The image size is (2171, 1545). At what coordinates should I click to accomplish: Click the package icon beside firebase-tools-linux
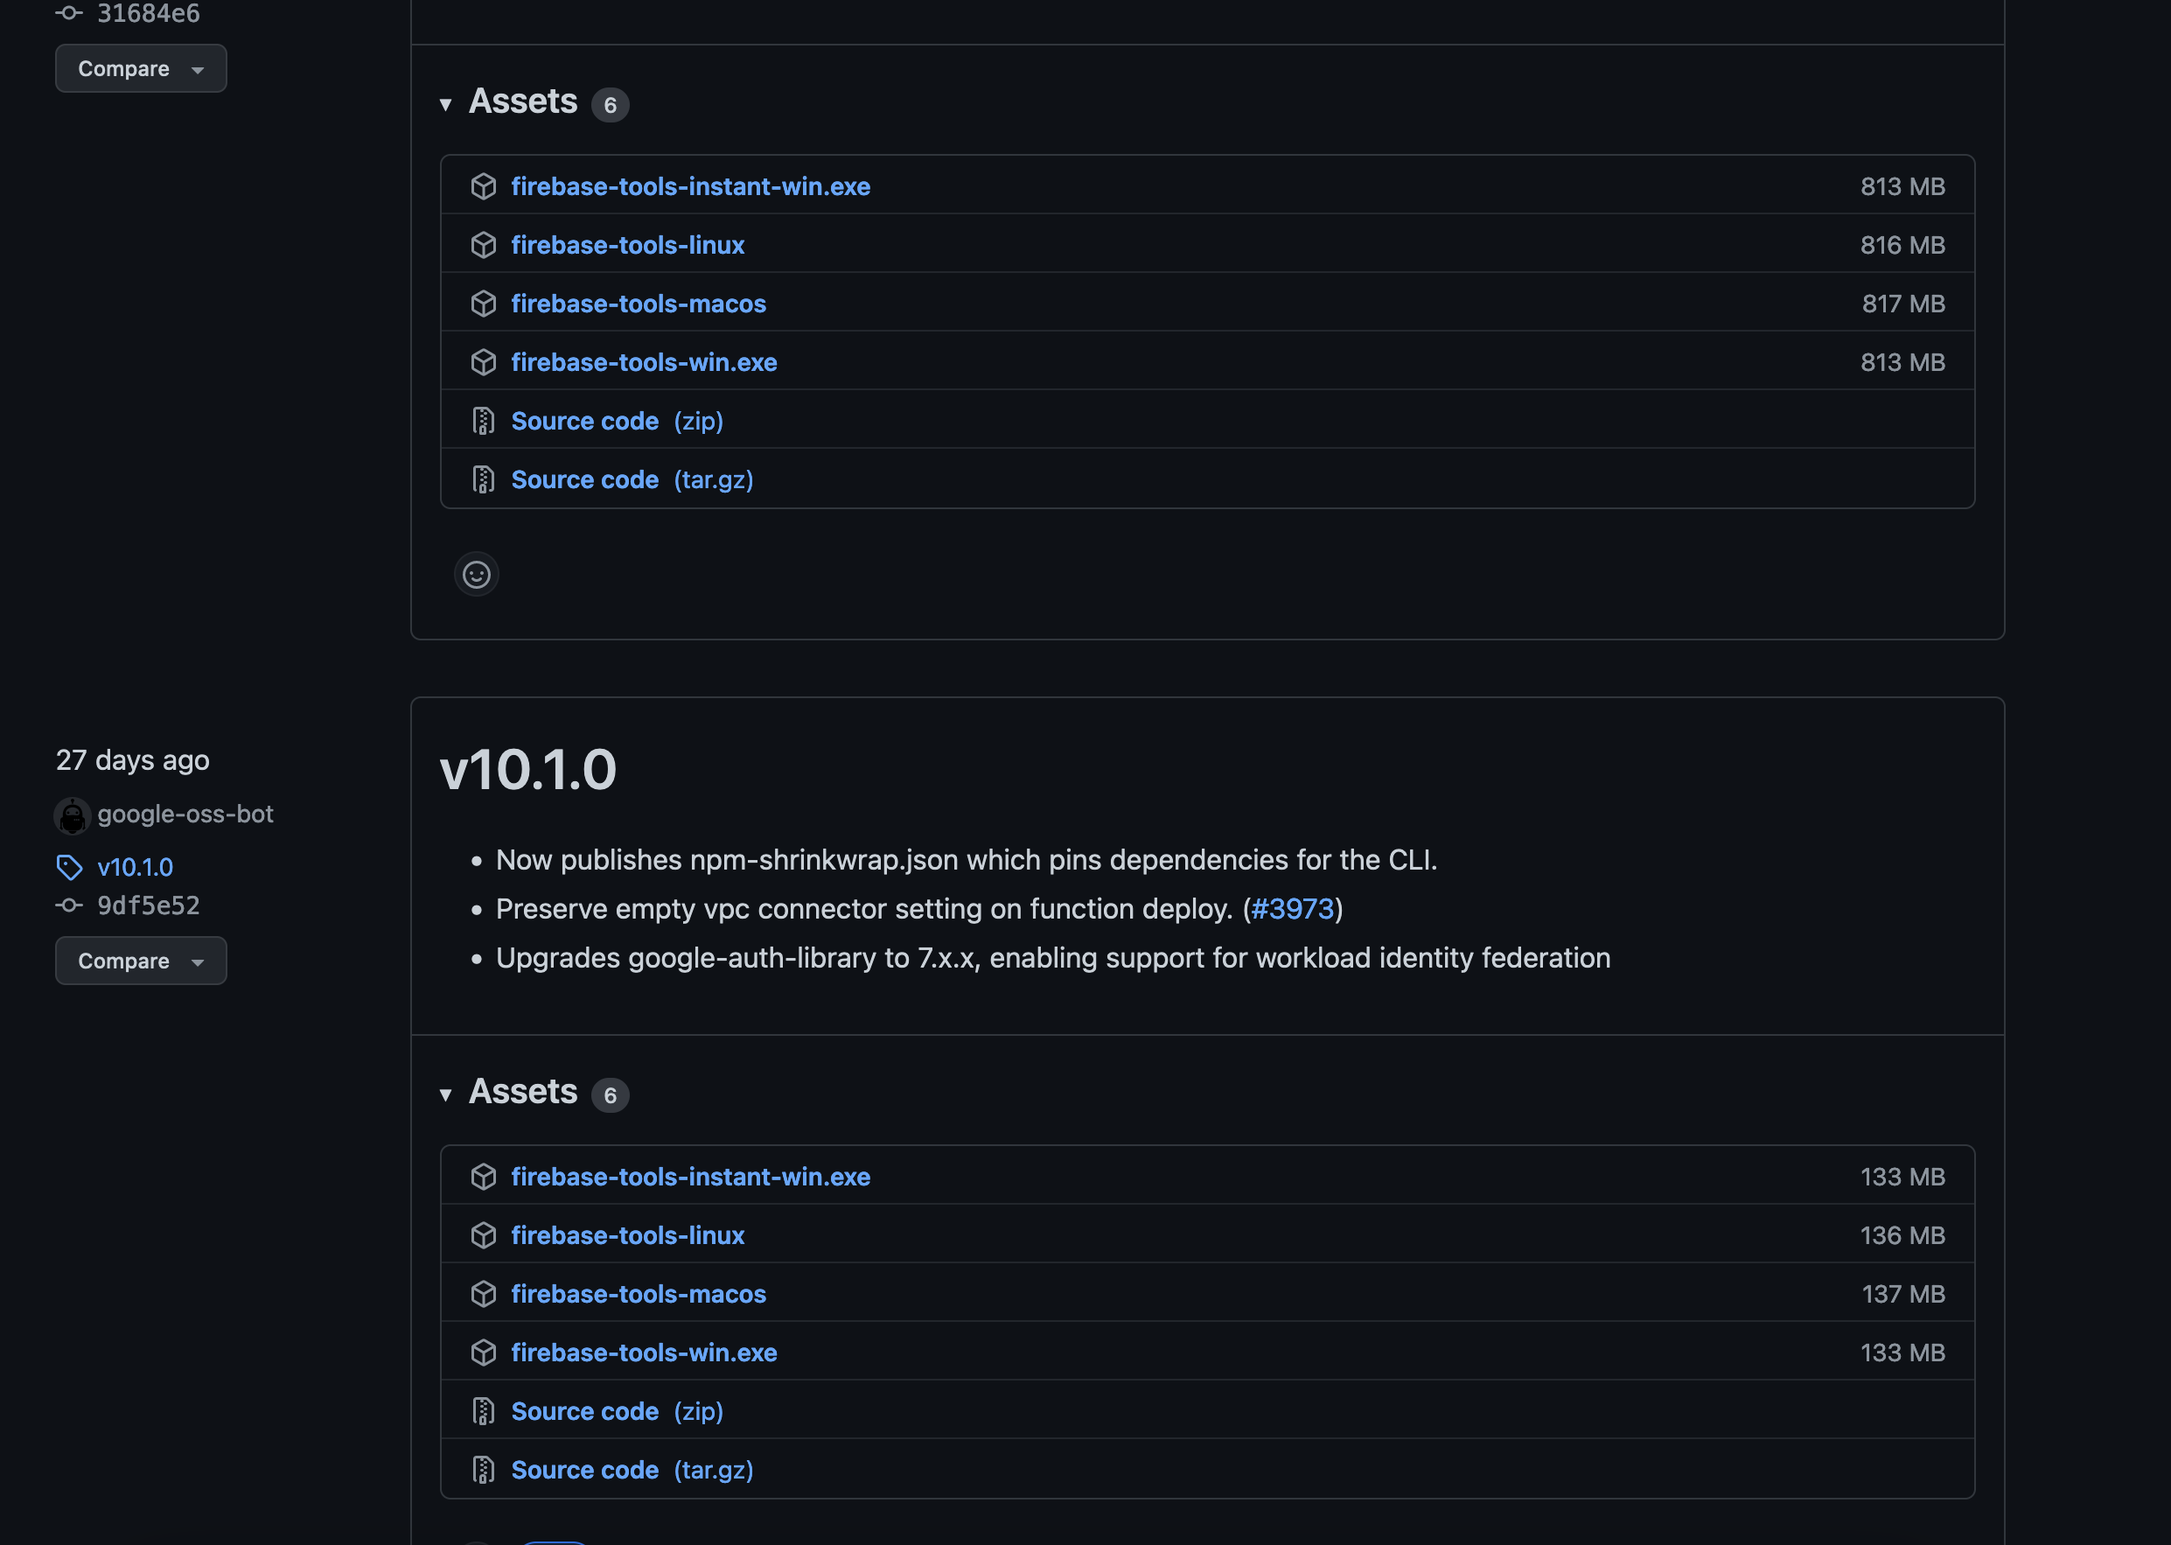point(484,244)
